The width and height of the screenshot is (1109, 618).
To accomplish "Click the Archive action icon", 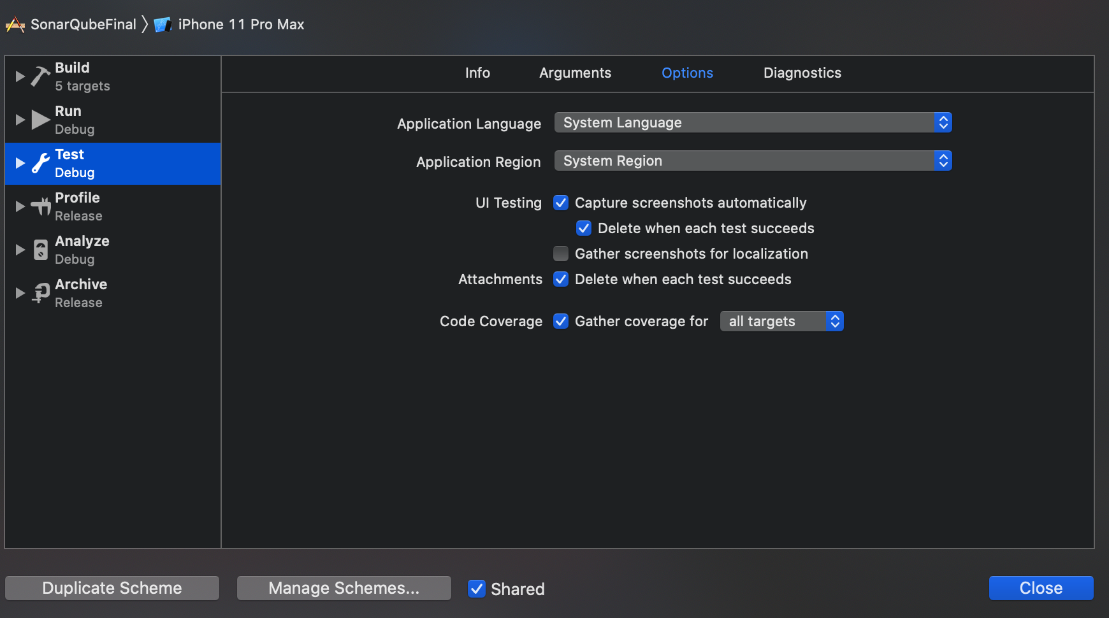I will pos(40,293).
